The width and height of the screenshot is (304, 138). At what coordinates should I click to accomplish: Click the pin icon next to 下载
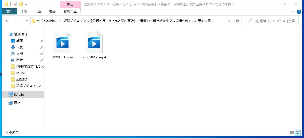coord(41,47)
